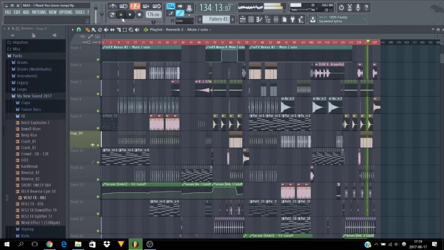Click the audio editor scissors icon
444x250 pixels.
[350, 7]
